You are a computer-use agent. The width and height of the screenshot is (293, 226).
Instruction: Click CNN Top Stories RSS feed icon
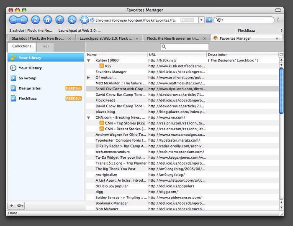coord(102,123)
